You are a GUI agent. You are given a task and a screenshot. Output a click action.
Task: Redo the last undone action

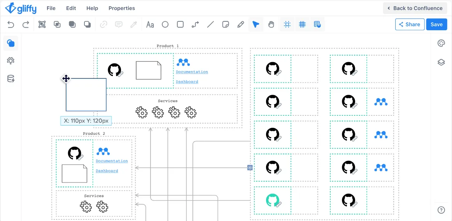[26, 24]
